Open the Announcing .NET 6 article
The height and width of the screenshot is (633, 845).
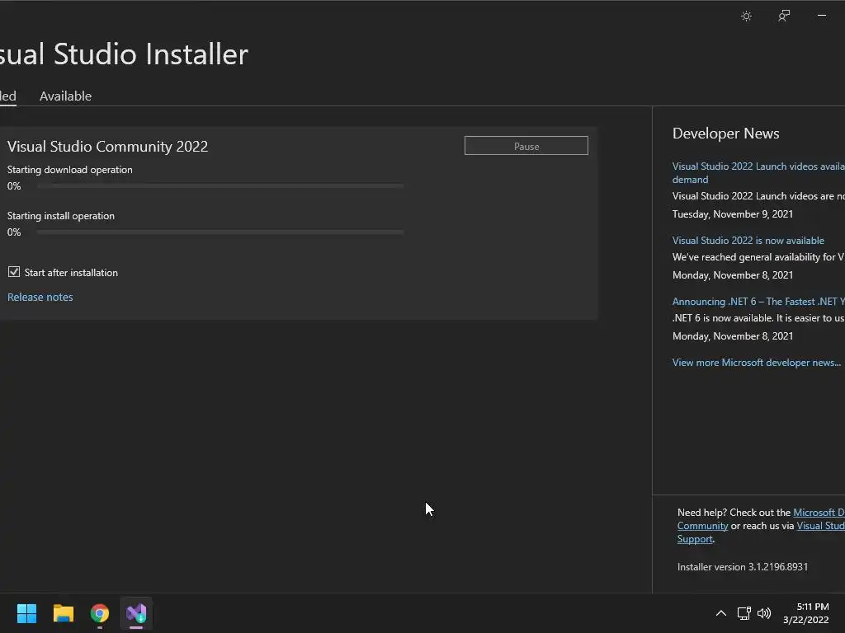pyautogui.click(x=758, y=302)
